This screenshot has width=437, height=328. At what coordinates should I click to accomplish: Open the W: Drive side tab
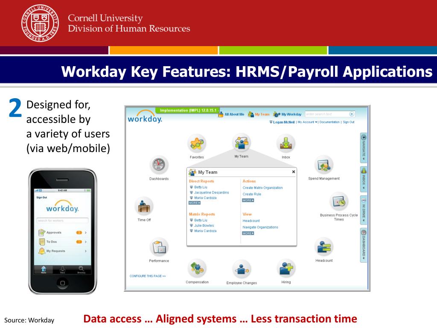[364, 210]
